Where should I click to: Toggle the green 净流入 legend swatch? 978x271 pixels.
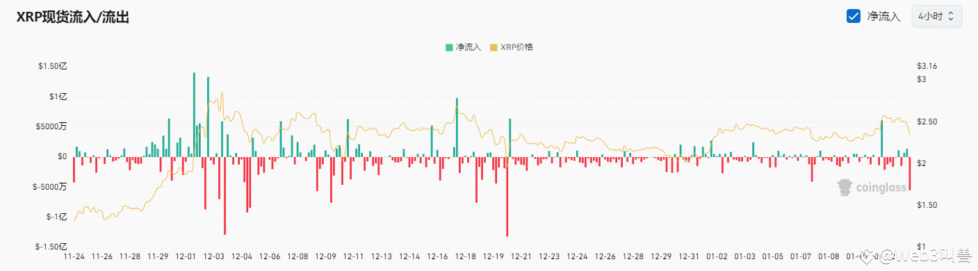(449, 47)
